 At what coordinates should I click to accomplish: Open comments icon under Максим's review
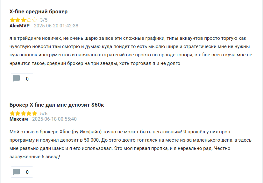pyautogui.click(x=16, y=172)
